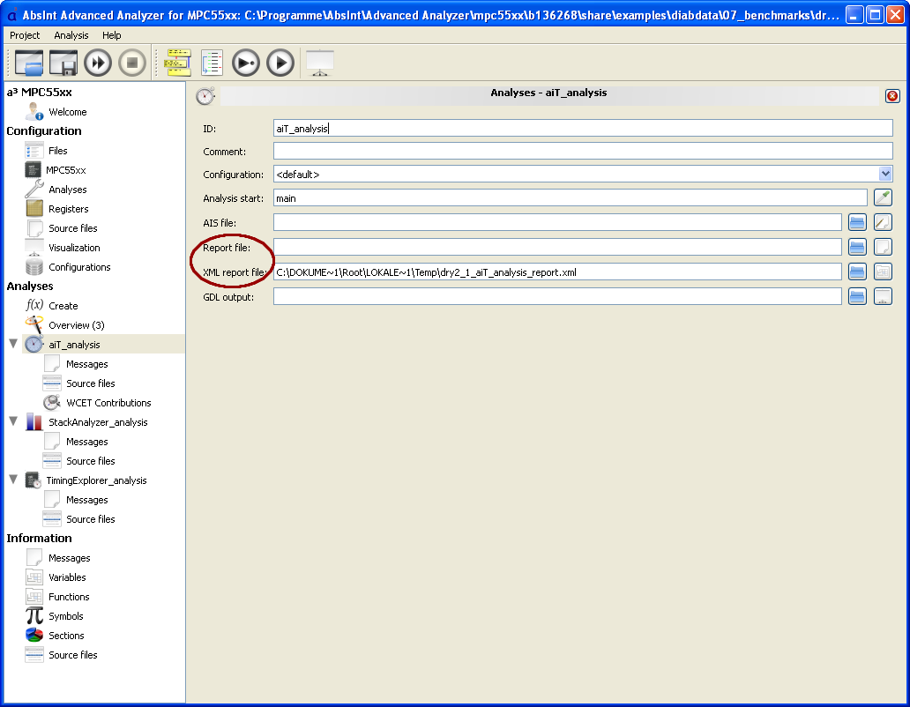
Task: Click Create analysis f(x) item
Action: point(52,306)
